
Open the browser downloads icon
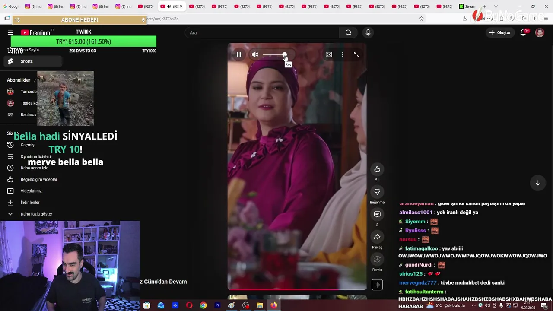click(464, 18)
